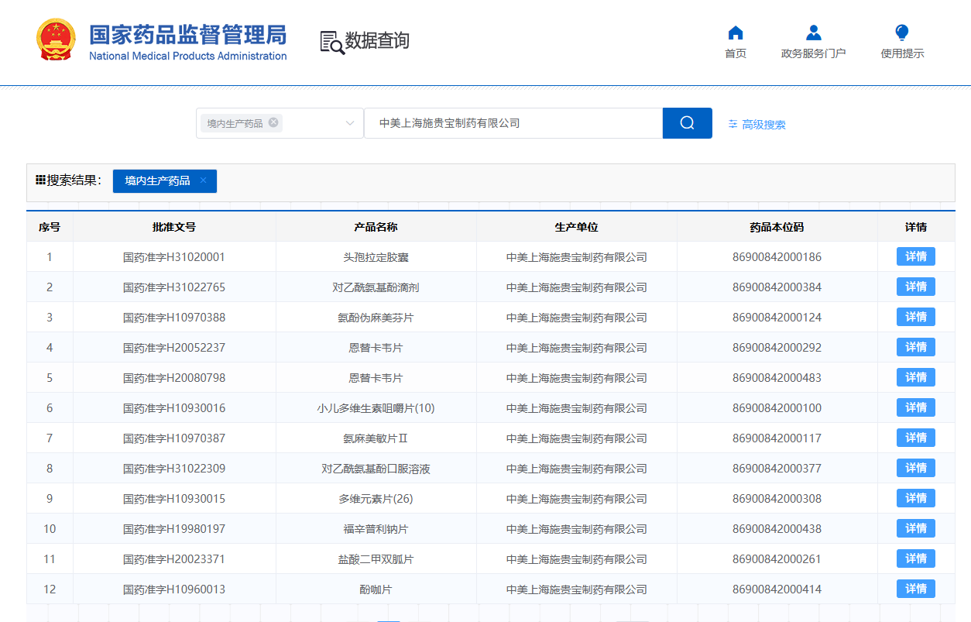
Task: Close the 境内生产药品 search result tab
Action: tap(203, 180)
